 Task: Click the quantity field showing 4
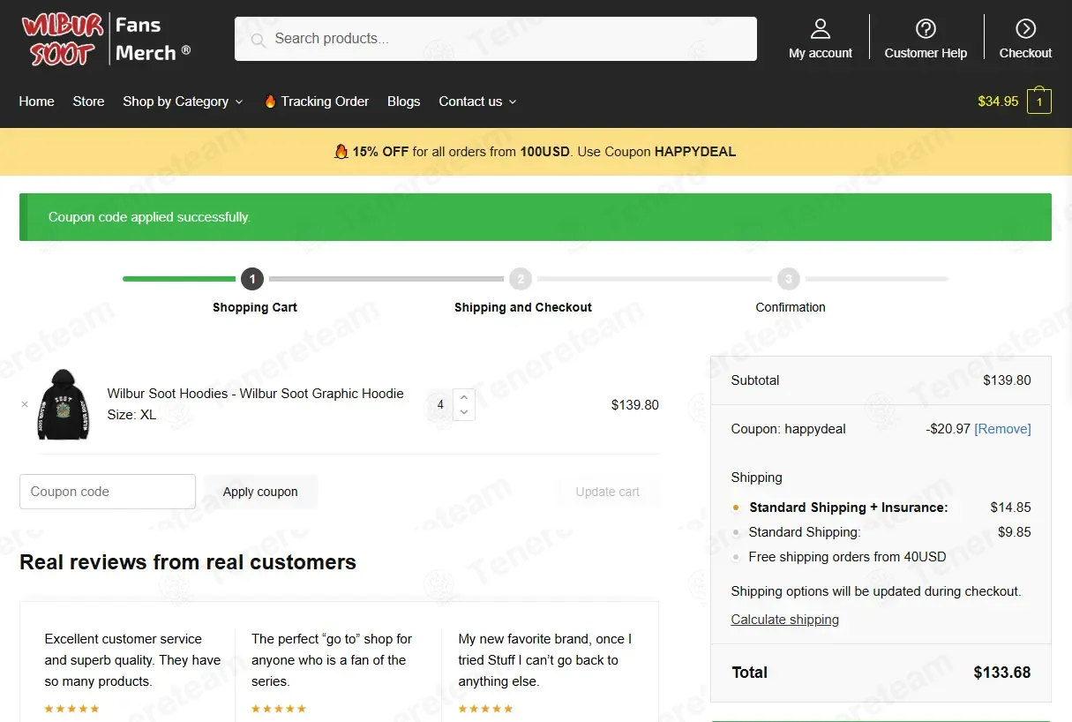point(440,405)
